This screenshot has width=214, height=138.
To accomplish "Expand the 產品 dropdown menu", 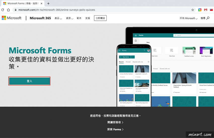I will click(58, 18).
